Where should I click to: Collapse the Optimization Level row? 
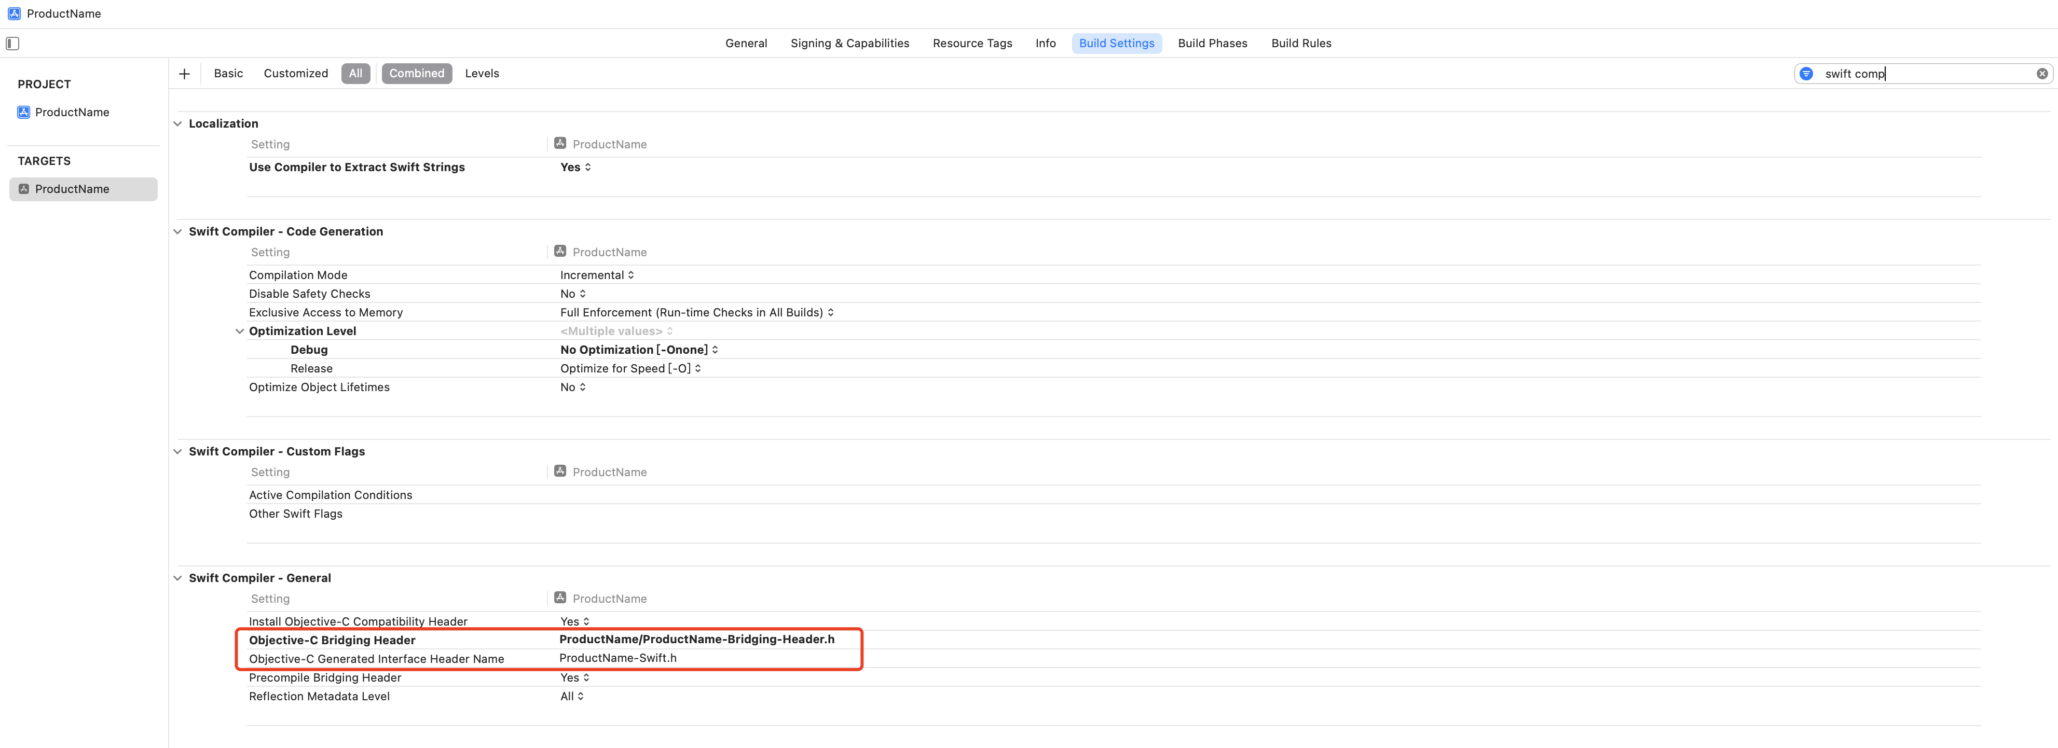point(239,331)
